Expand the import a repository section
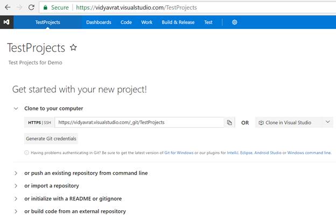This screenshot has width=336, height=221. (16, 186)
